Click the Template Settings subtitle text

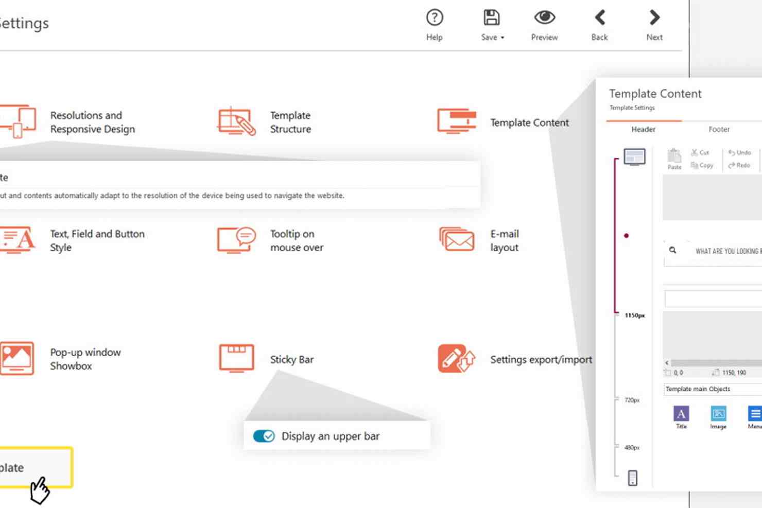click(632, 108)
